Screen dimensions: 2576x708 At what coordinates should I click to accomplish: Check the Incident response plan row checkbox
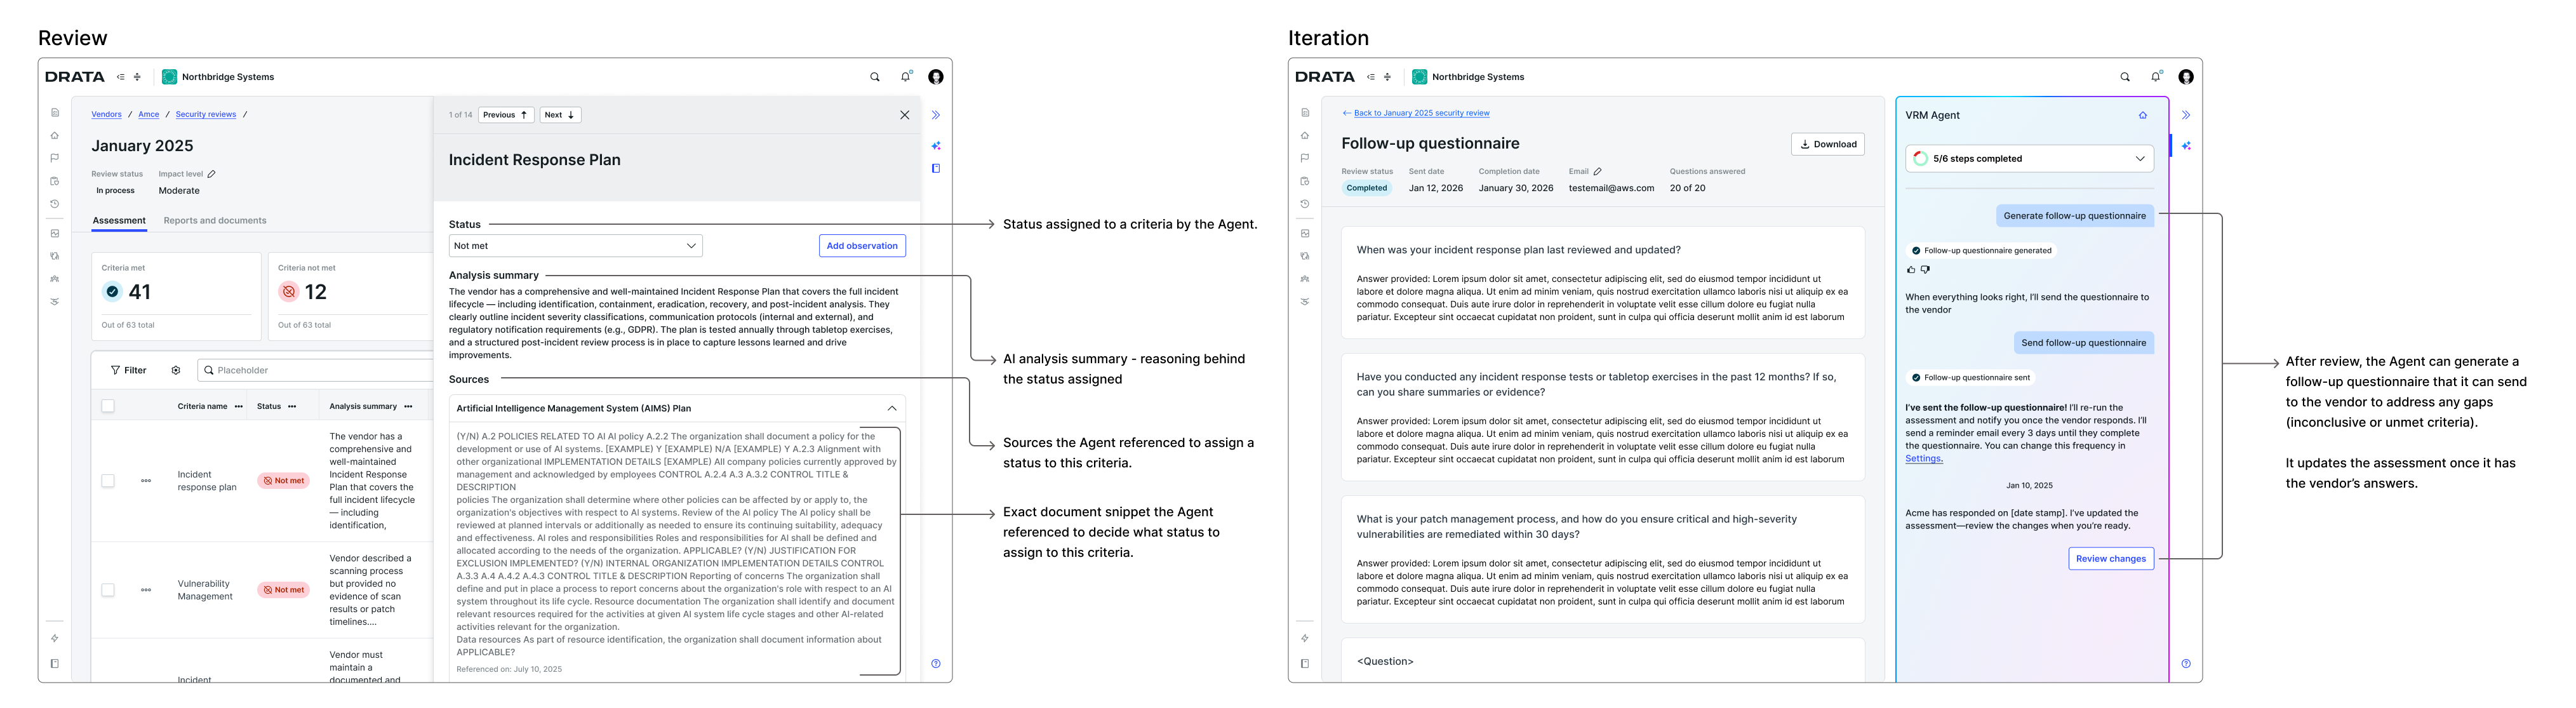pyautogui.click(x=107, y=481)
